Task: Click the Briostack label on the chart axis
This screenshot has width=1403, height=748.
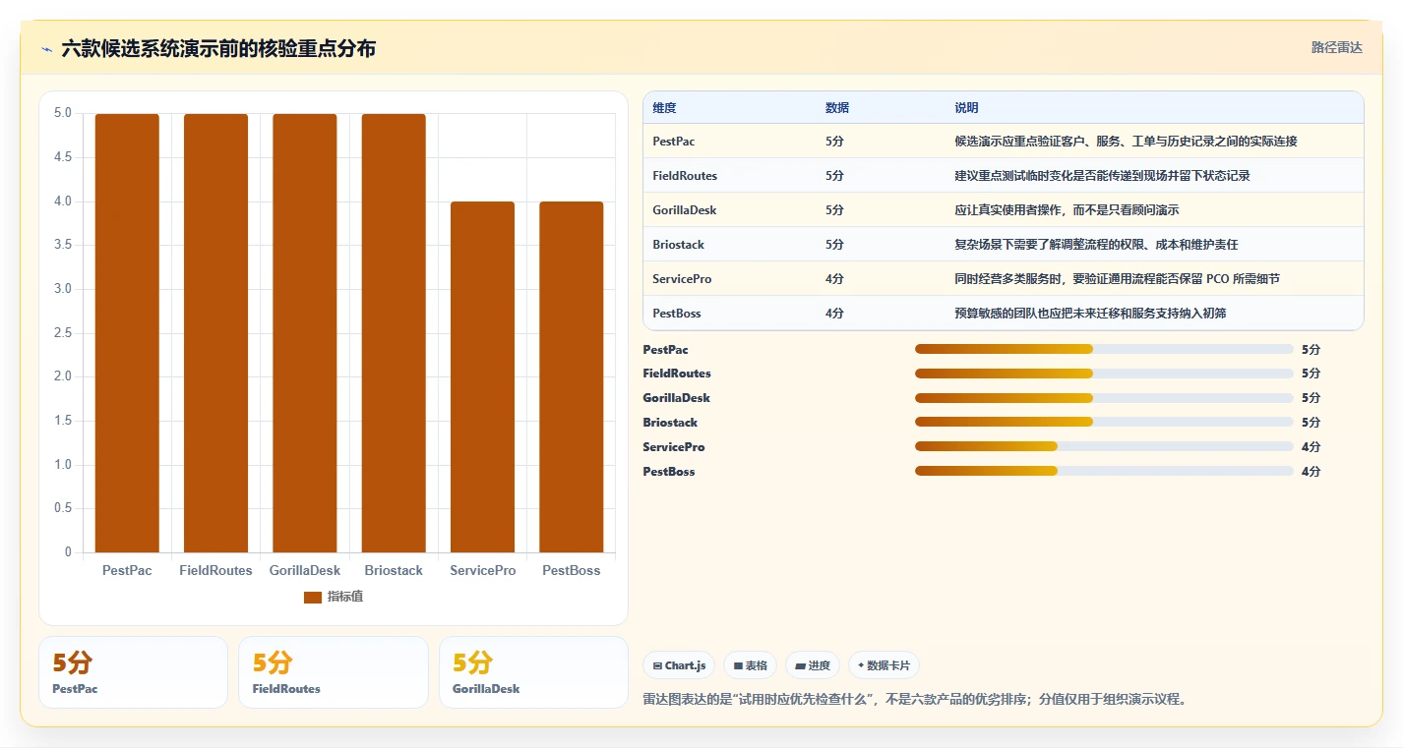Action: click(394, 571)
